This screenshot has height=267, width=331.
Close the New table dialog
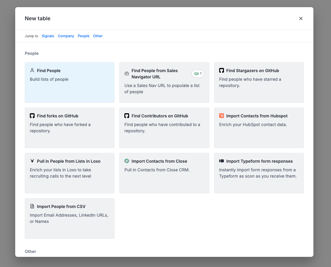point(301,18)
